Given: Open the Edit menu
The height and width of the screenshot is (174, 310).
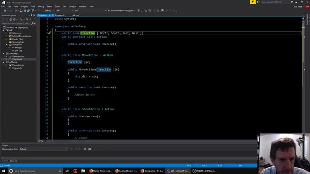Looking at the screenshot, I should [9, 6].
